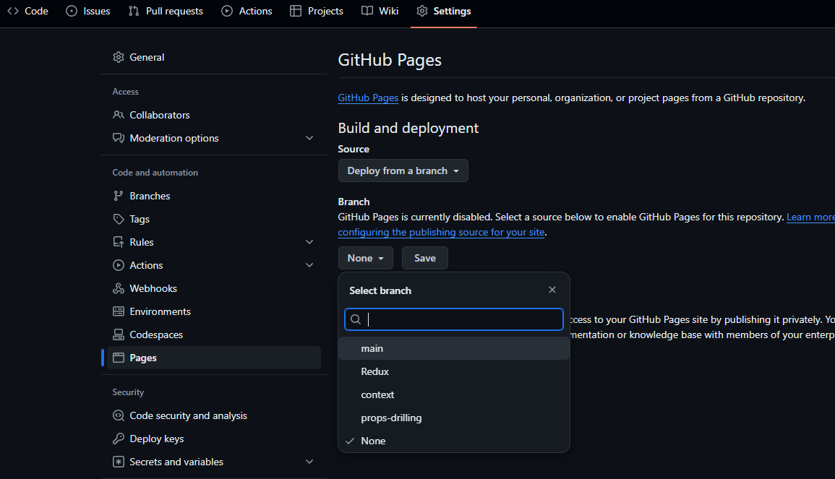Click the Webhooks icon
The height and width of the screenshot is (479, 835).
click(x=119, y=288)
